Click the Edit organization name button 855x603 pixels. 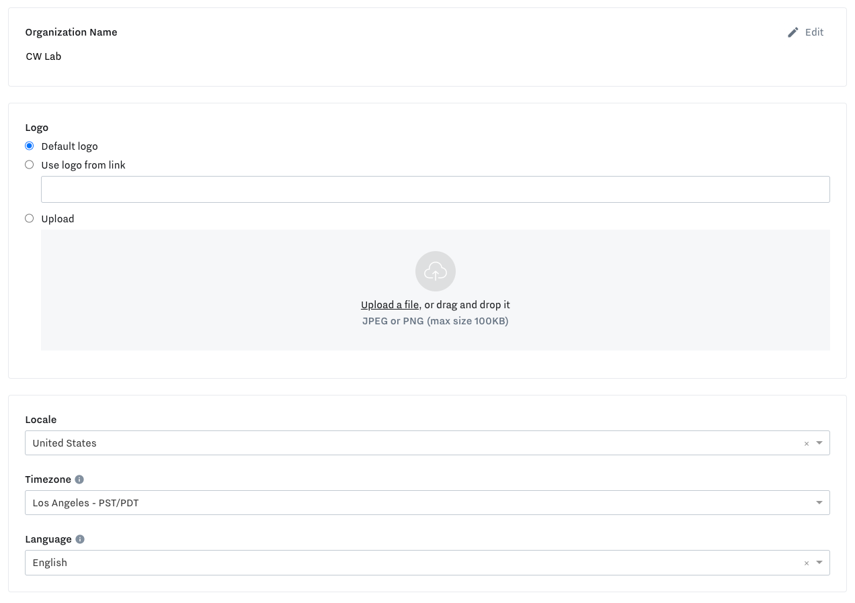click(805, 32)
